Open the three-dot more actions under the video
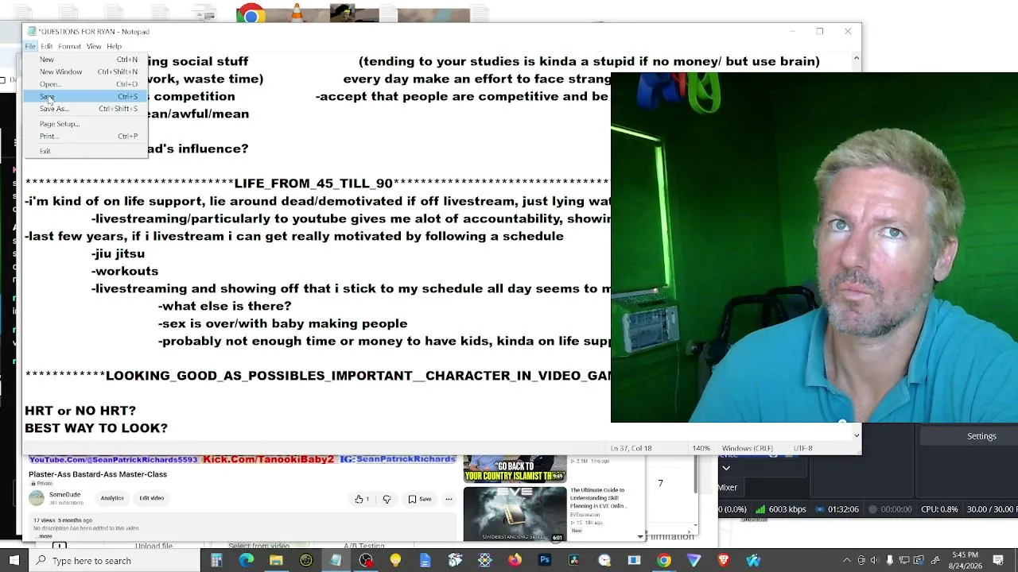 point(449,499)
